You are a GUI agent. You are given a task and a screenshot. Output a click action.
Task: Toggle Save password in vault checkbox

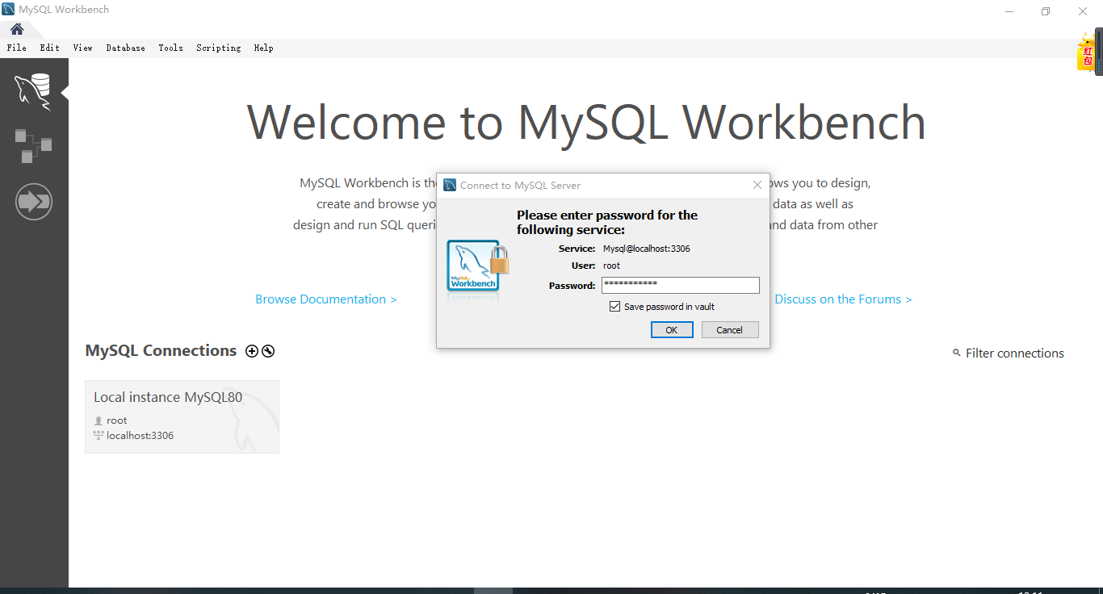[x=615, y=307]
